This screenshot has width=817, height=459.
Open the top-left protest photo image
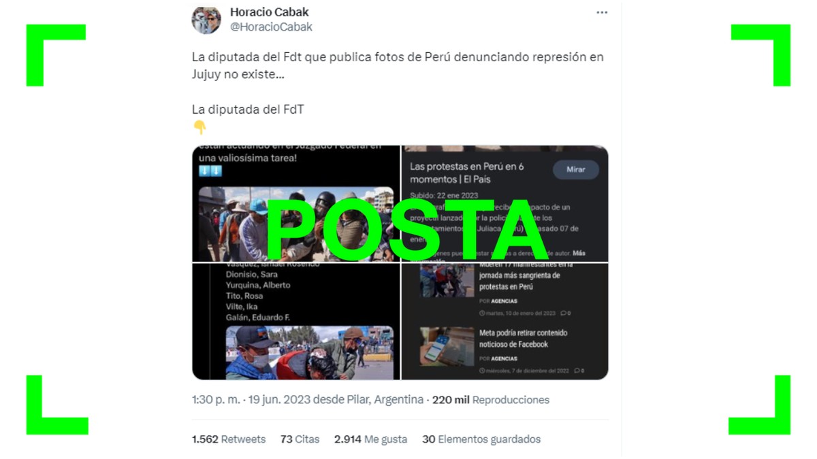(296, 203)
